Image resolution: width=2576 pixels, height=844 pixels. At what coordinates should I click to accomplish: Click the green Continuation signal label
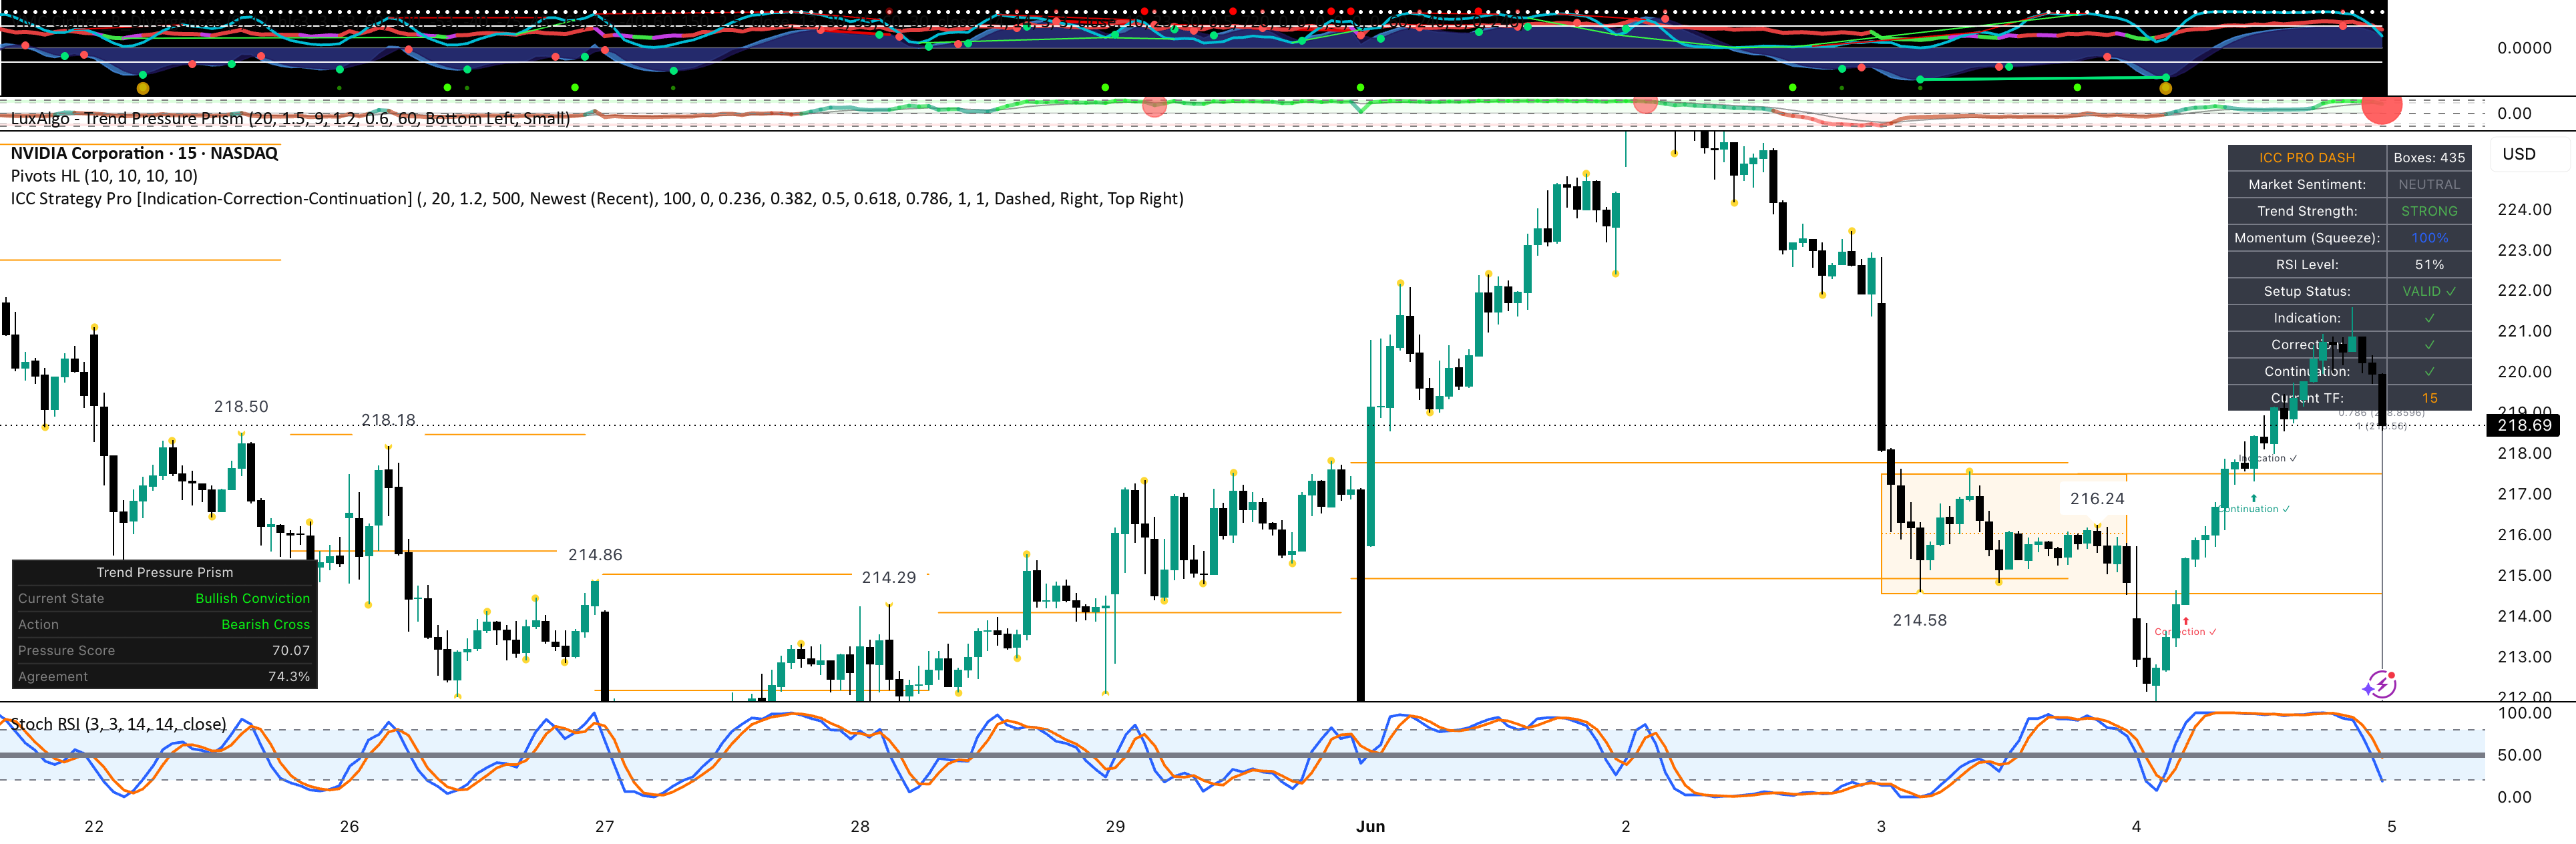tap(2254, 508)
